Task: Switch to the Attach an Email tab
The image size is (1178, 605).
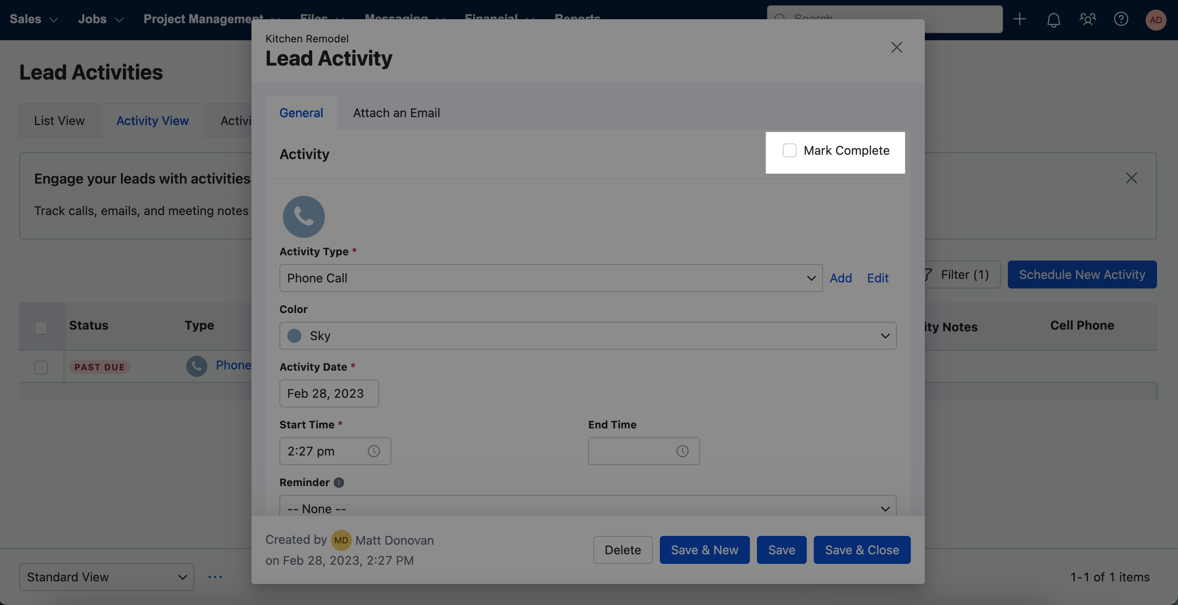Action: tap(396, 113)
